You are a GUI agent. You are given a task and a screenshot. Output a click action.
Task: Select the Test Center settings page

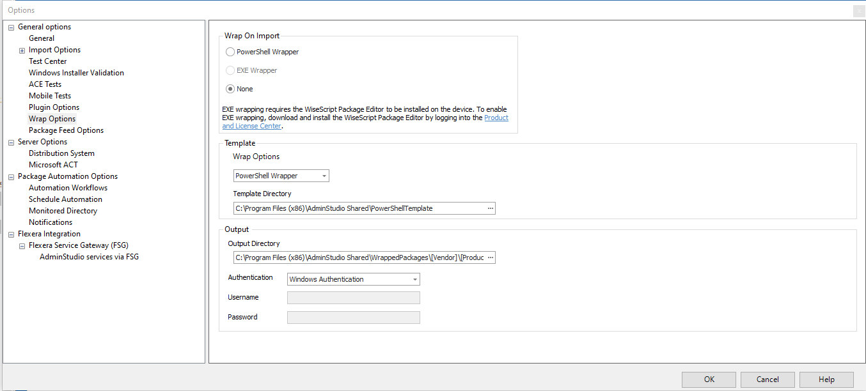point(47,61)
